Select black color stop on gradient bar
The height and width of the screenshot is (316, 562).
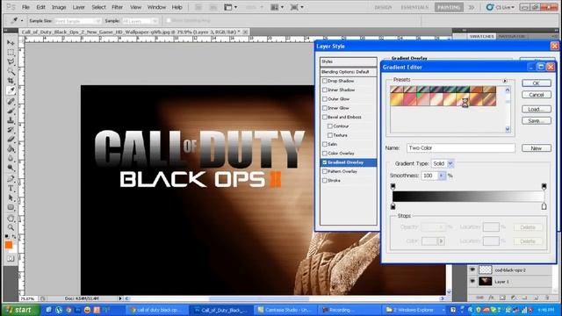(393, 206)
